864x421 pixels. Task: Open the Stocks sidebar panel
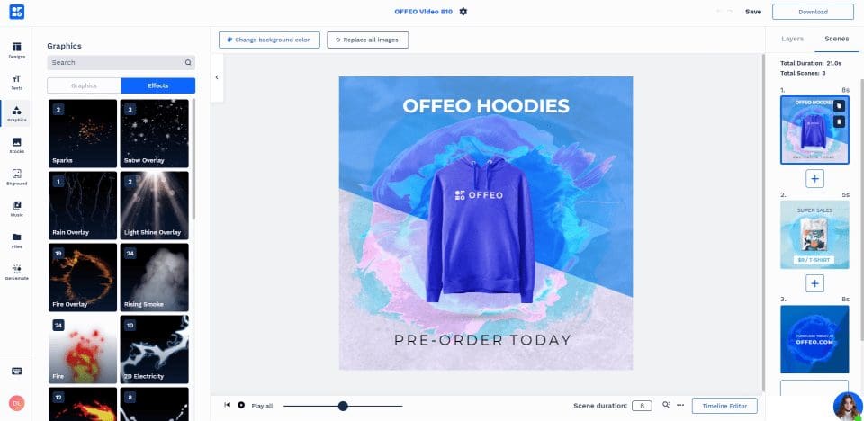pyautogui.click(x=16, y=146)
